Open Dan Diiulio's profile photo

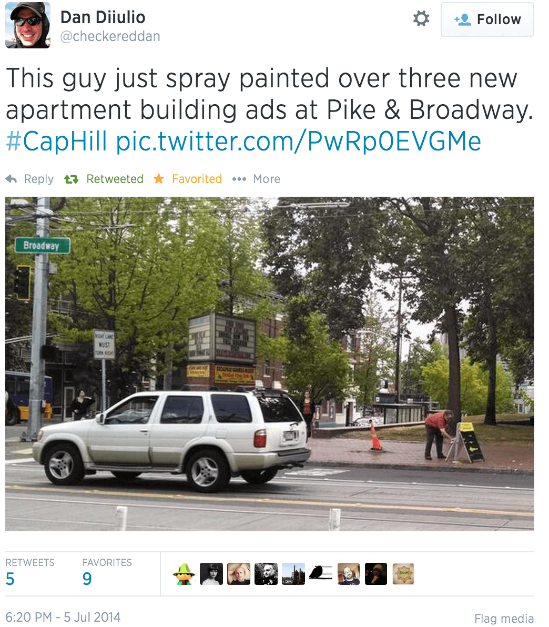pos(28,25)
